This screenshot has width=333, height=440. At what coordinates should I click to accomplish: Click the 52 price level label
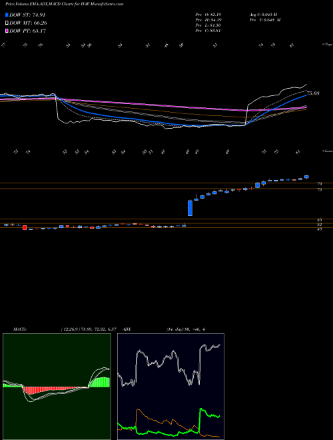319,225
